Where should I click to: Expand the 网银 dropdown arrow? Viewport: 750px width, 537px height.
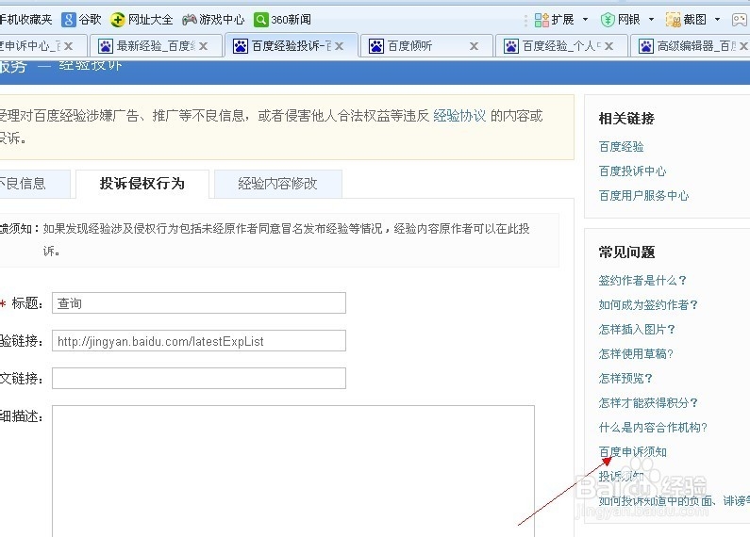(651, 20)
